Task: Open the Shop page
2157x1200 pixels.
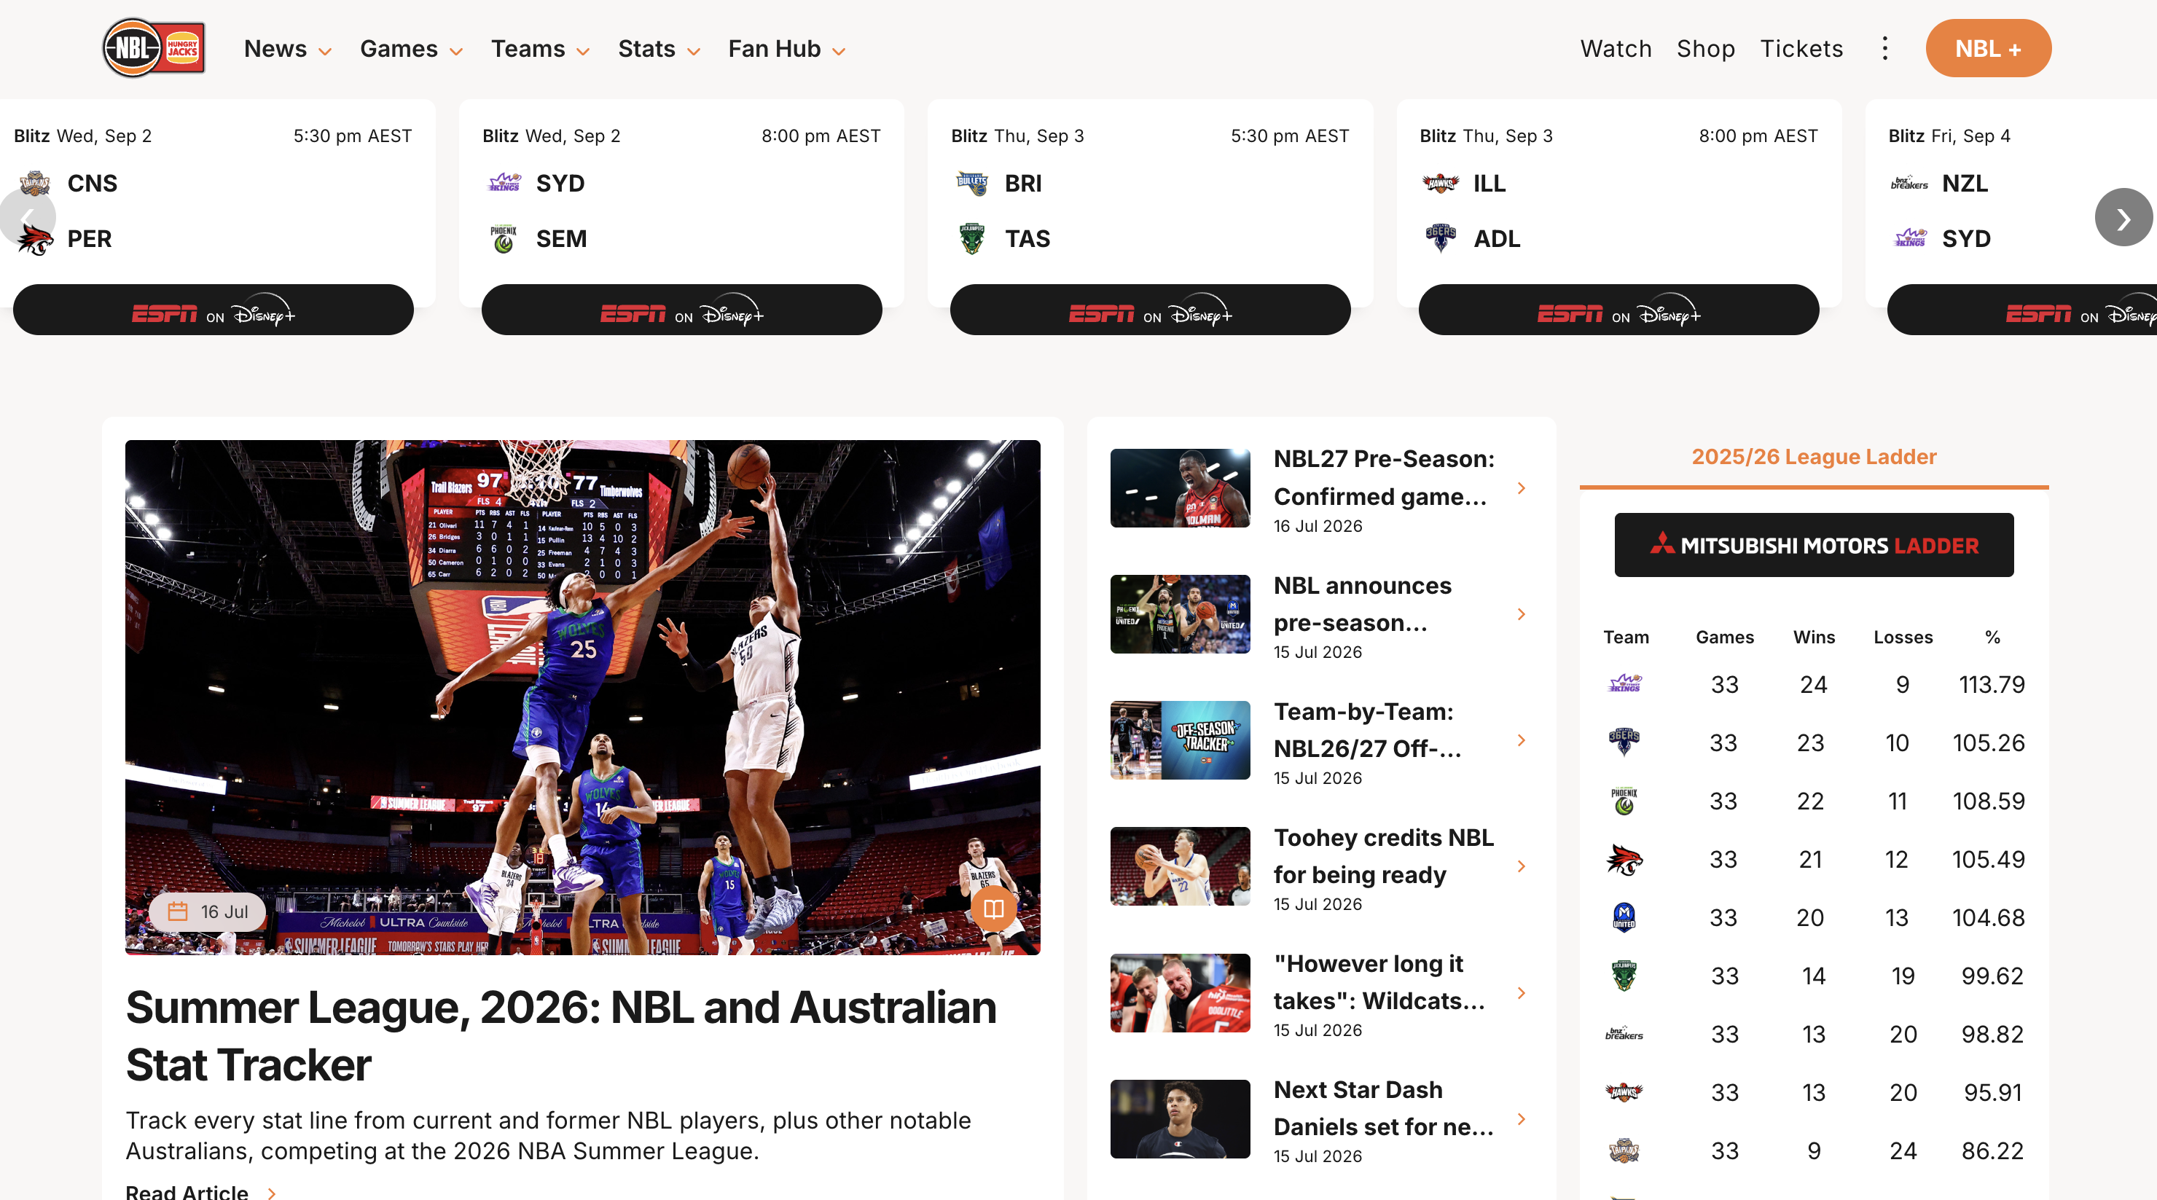Action: pyautogui.click(x=1705, y=49)
